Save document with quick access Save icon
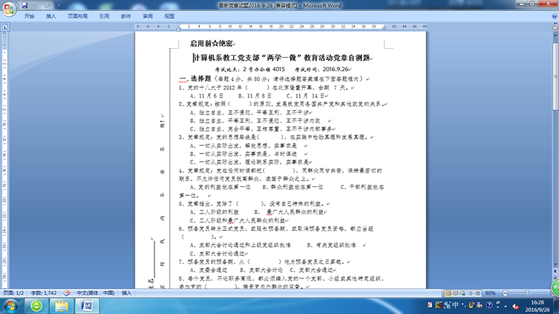This screenshot has height=314, width=559. pos(25,5)
